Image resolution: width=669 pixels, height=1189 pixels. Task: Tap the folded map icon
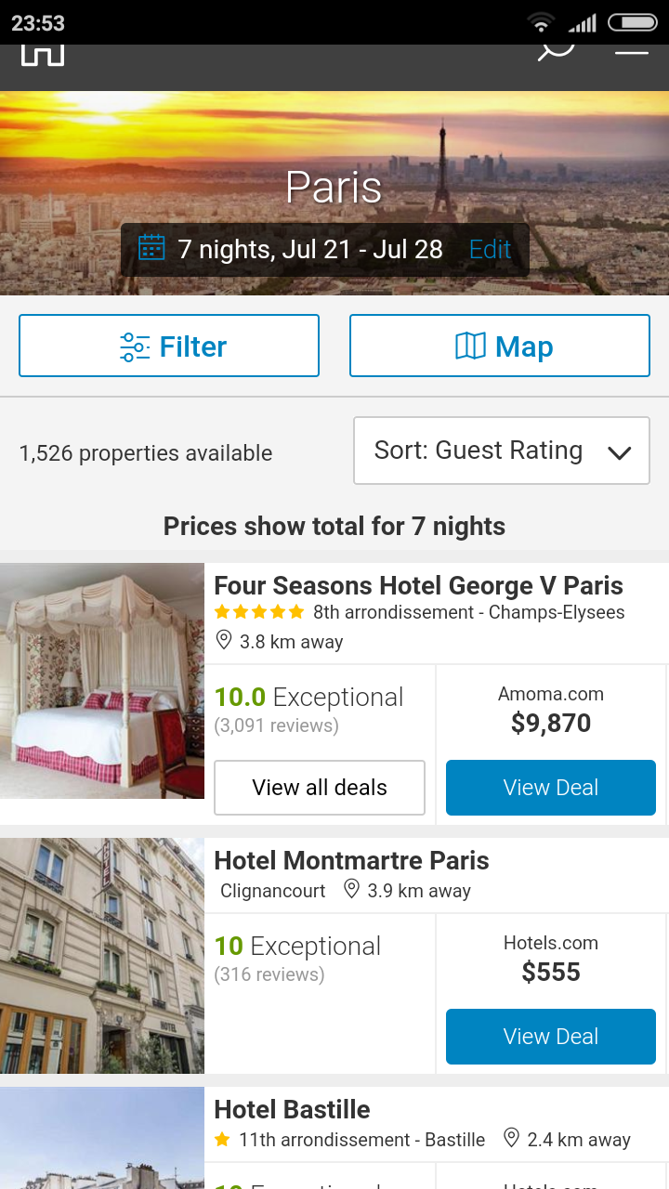[470, 346]
